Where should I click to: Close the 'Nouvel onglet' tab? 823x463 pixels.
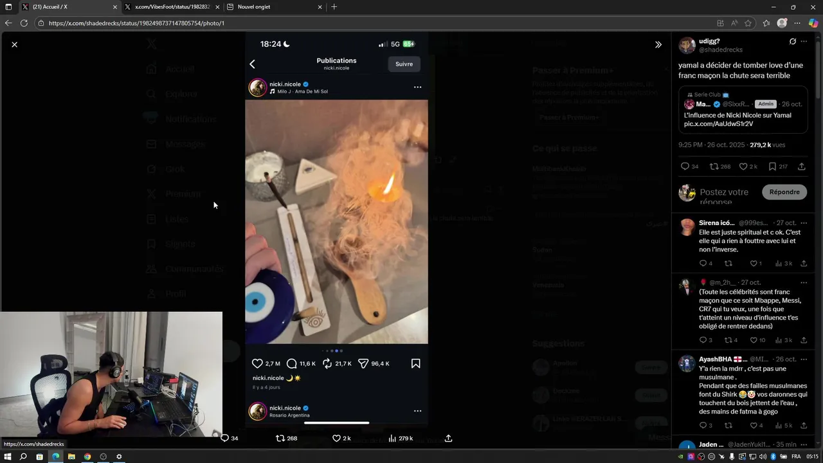tap(320, 7)
